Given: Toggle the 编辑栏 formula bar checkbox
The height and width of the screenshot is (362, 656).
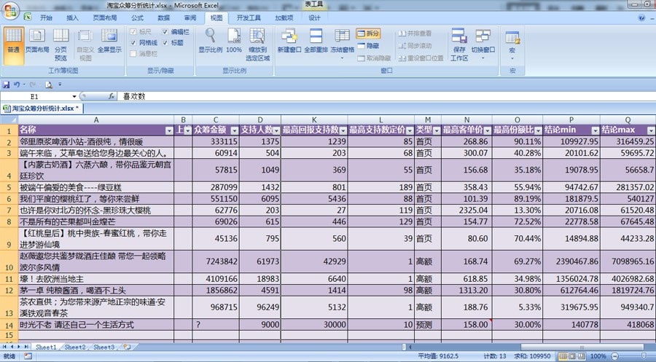Looking at the screenshot, I should point(165,32).
